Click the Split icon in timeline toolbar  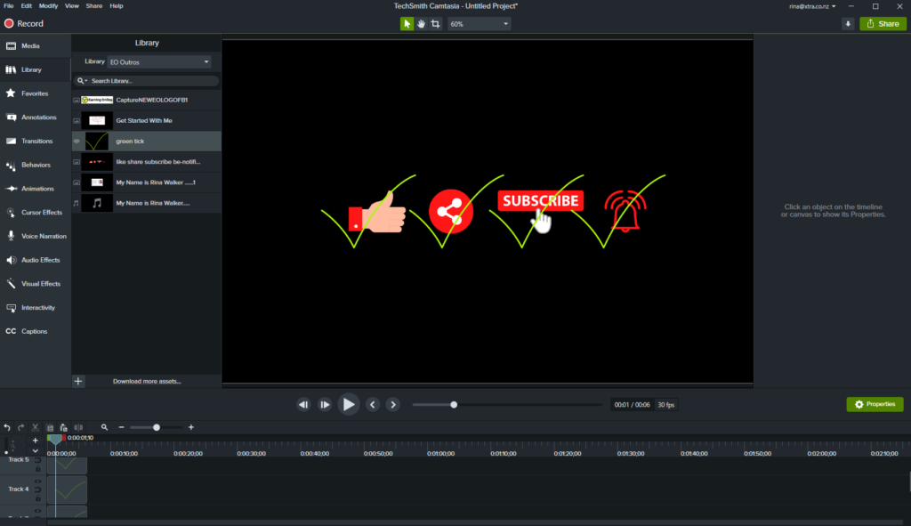(x=78, y=428)
